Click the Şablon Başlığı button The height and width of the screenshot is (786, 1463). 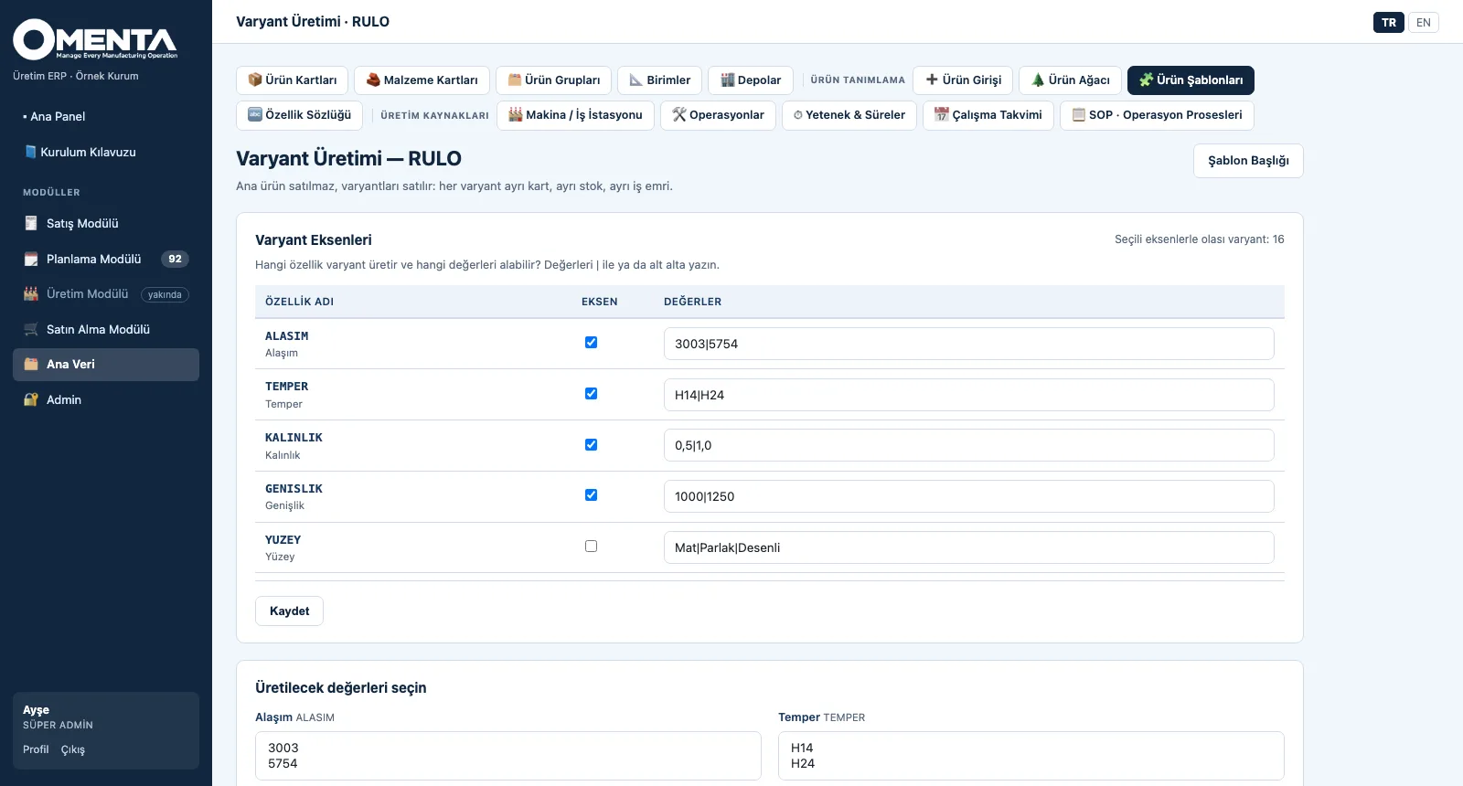coord(1248,161)
